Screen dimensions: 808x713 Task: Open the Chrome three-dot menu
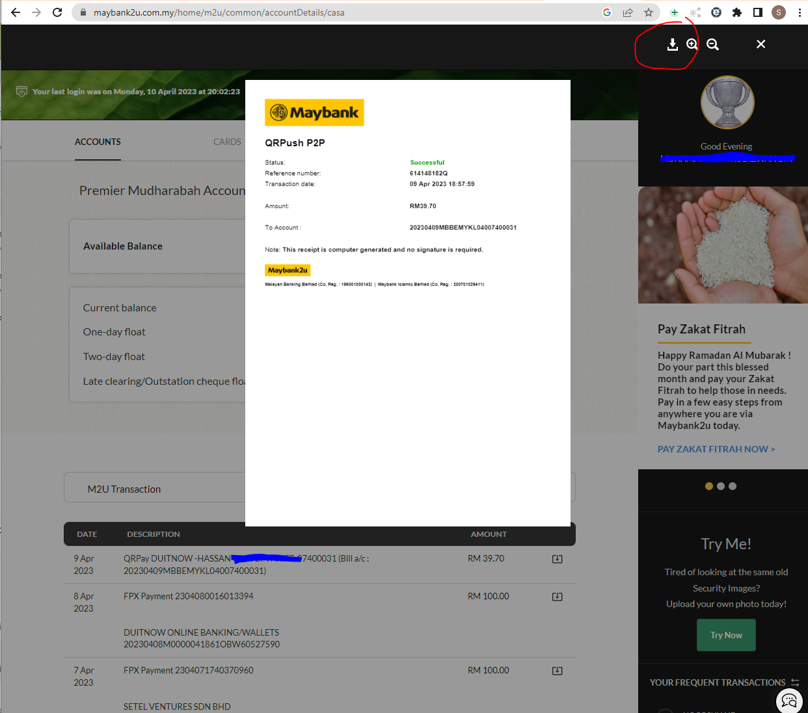(800, 12)
